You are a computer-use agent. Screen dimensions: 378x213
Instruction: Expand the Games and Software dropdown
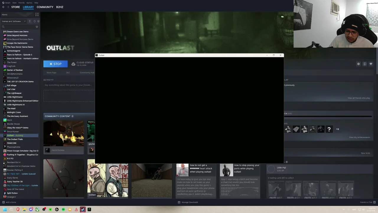click(14, 21)
